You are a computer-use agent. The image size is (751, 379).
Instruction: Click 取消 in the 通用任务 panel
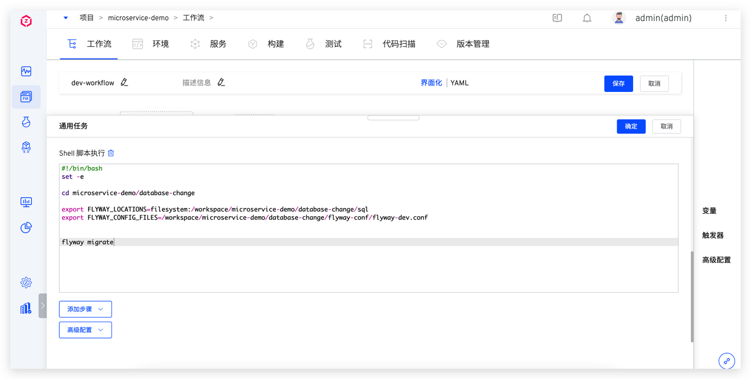(x=667, y=127)
